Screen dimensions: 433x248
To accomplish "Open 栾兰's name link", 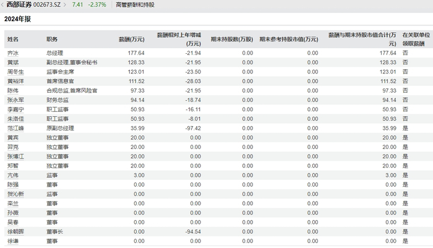I will coord(13,203).
